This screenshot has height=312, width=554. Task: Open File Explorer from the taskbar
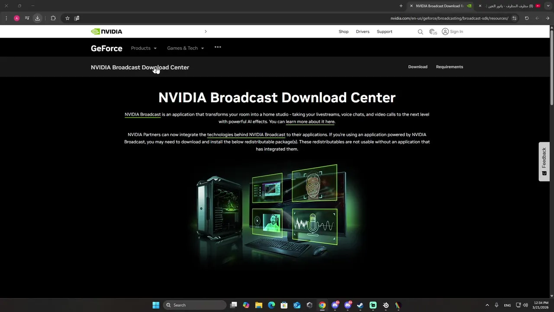point(259,305)
